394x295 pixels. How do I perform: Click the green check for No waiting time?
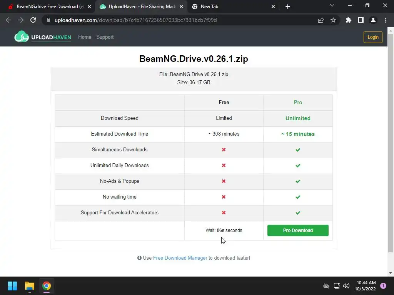[x=298, y=197]
